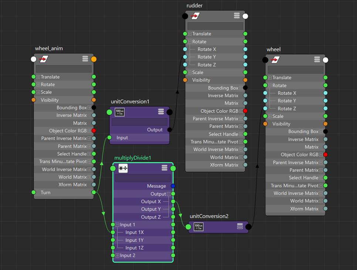The width and height of the screenshot is (357, 270).
Task: Click the unitConversion2 node icon
Action: point(198,226)
